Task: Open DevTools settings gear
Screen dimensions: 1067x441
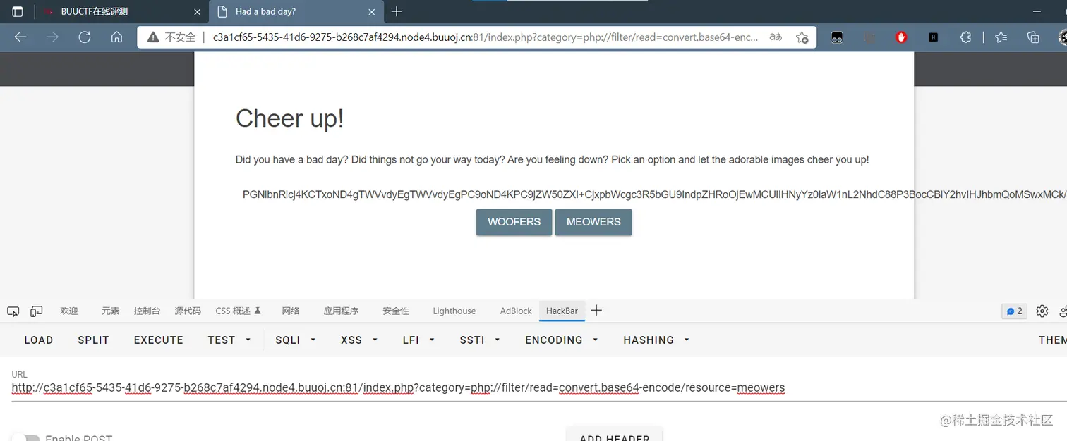Action: pyautogui.click(x=1042, y=311)
